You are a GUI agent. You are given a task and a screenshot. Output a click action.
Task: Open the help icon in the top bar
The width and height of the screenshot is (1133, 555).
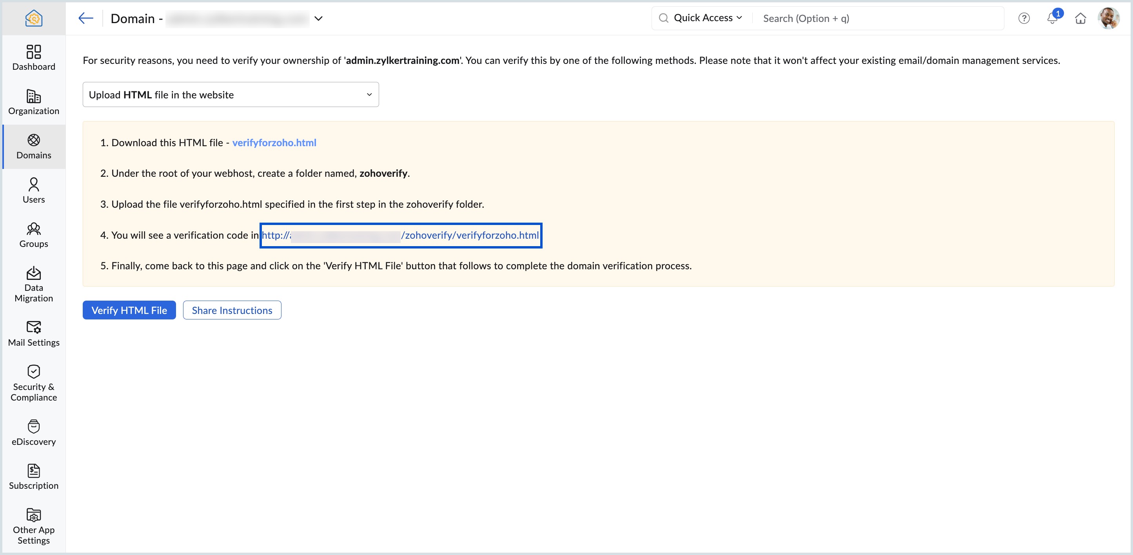tap(1024, 18)
